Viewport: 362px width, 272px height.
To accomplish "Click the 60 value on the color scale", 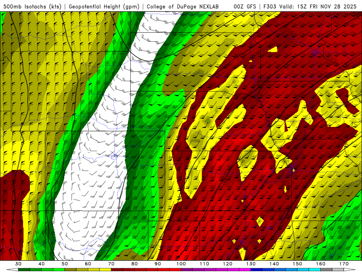I will (x=88, y=264).
